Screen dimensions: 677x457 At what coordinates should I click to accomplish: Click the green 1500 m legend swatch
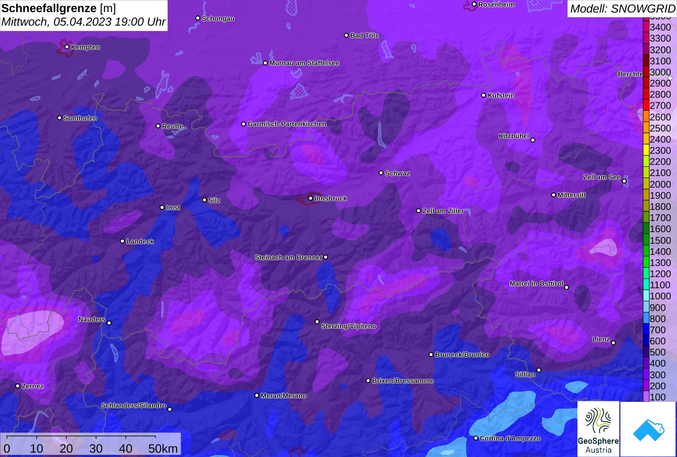pyautogui.click(x=646, y=240)
